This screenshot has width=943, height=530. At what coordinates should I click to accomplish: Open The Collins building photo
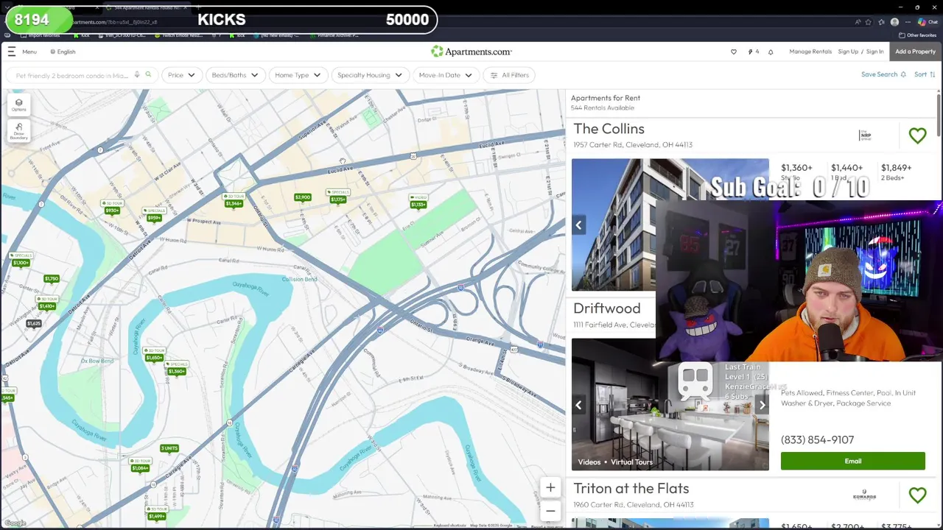click(x=670, y=225)
